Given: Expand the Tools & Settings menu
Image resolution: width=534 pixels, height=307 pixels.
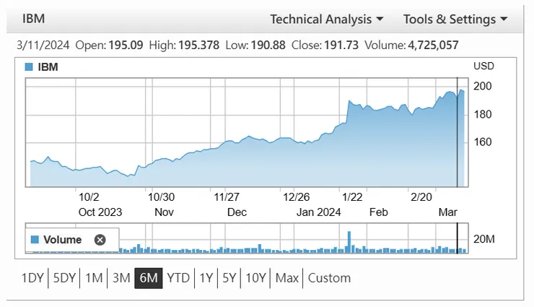Looking at the screenshot, I should point(454,20).
